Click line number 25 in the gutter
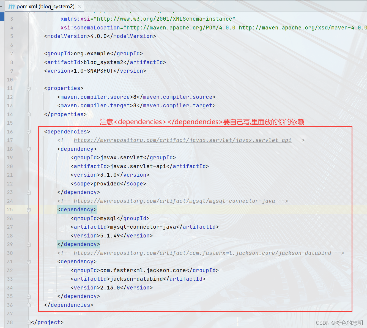This screenshot has height=328, width=367. coord(10,210)
